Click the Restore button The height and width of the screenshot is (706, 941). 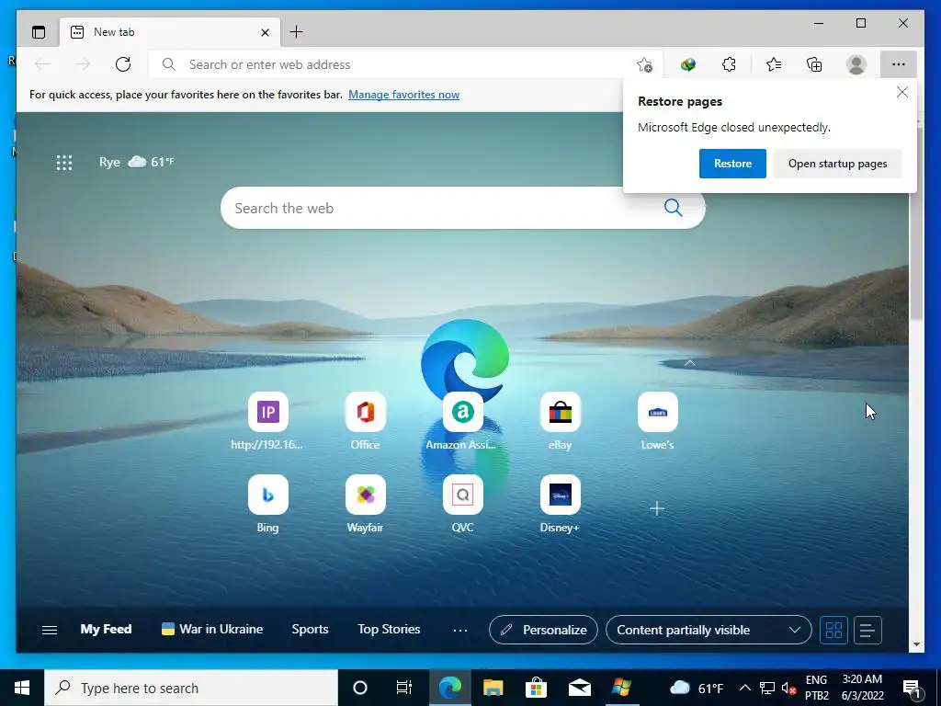tap(732, 164)
